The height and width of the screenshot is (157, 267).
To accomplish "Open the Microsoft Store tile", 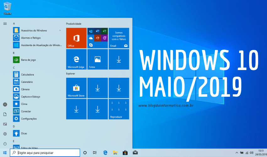I will (x=76, y=88).
